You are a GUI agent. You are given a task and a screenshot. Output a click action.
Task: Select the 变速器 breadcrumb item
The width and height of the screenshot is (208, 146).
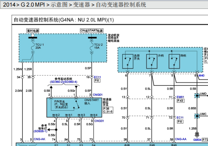(81, 5)
